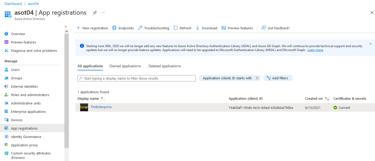Click the New registration plus icon
Image resolution: width=375 pixels, height=161 pixels.
pos(78,28)
